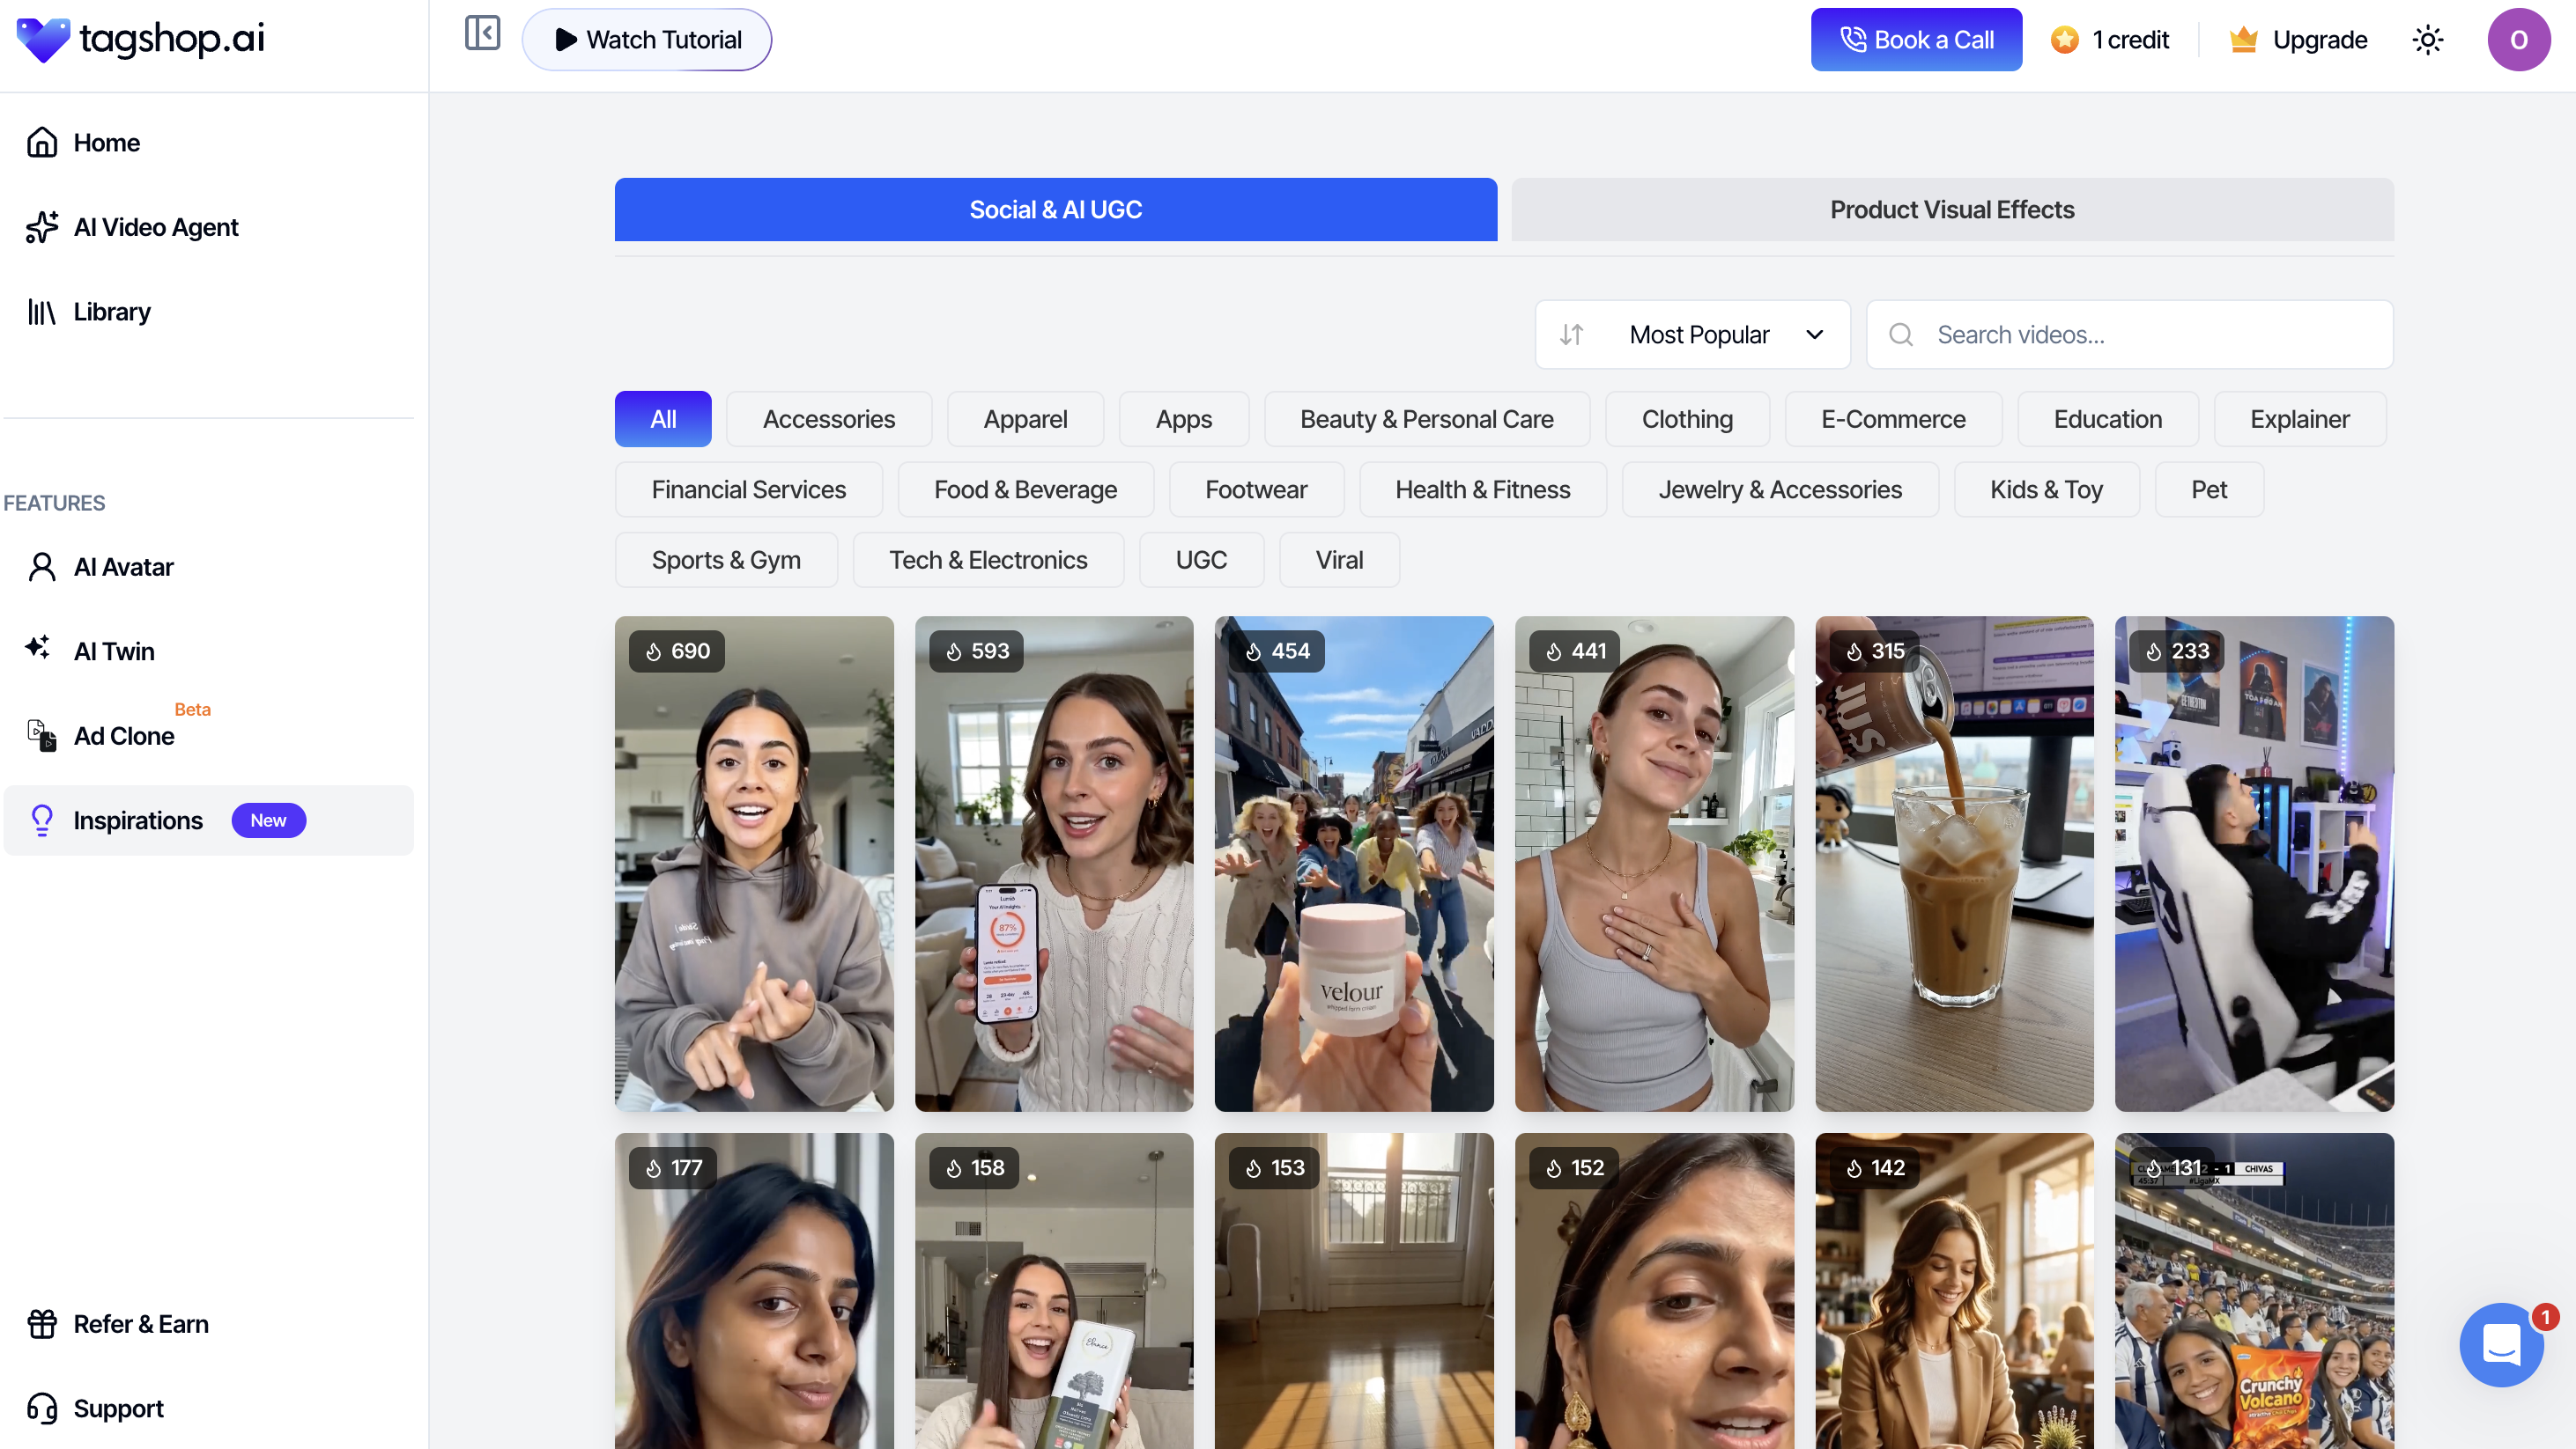Open the gaming chair video with 233

point(2254,864)
